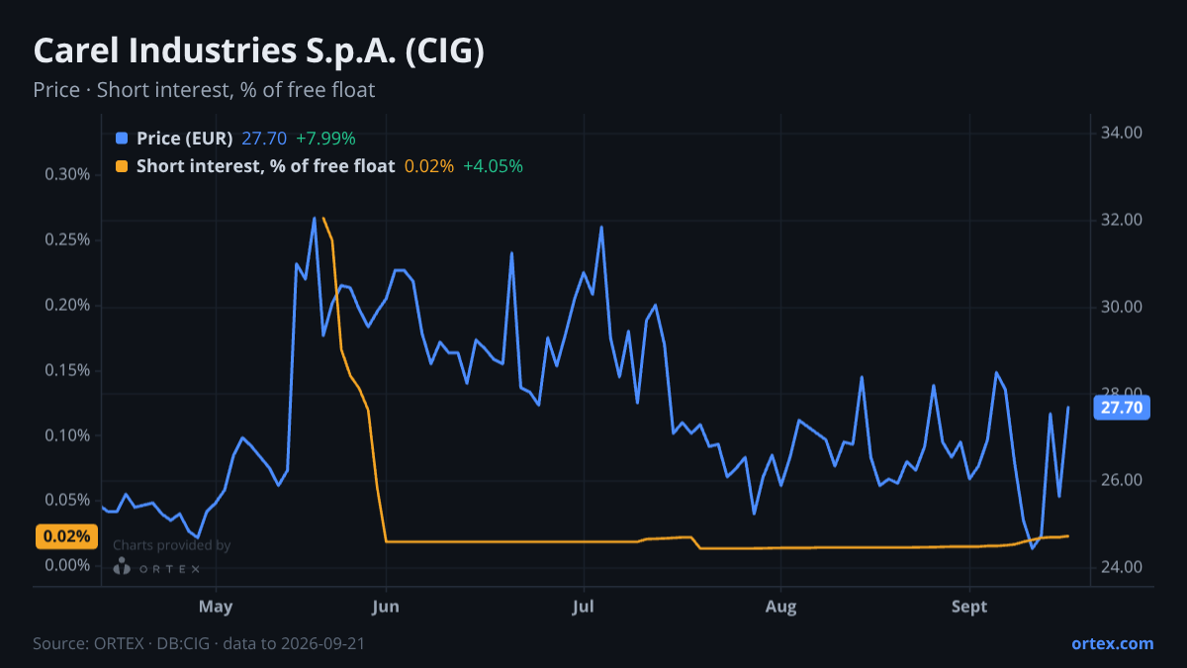Click the May x-axis label
1187x668 pixels.
point(215,607)
